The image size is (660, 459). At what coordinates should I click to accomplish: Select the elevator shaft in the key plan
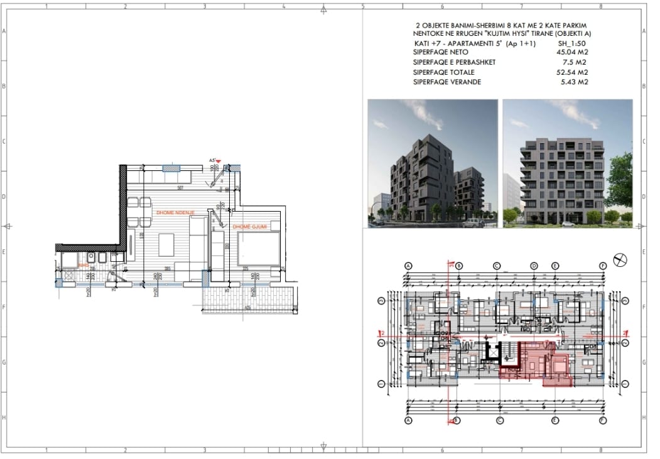pos(492,352)
